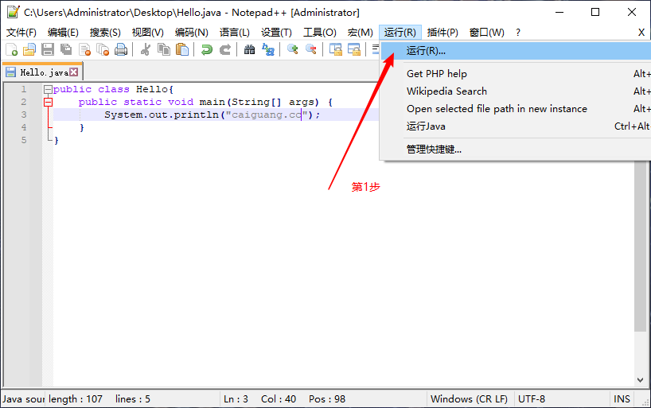Click the Zoom in magnifier icon

[x=293, y=49]
